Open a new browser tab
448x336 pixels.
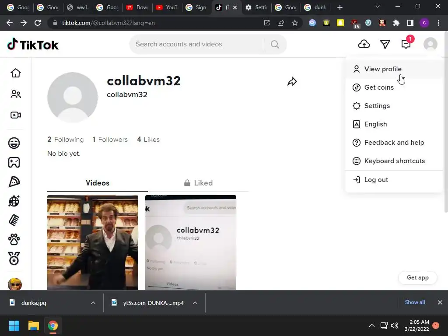(339, 7)
